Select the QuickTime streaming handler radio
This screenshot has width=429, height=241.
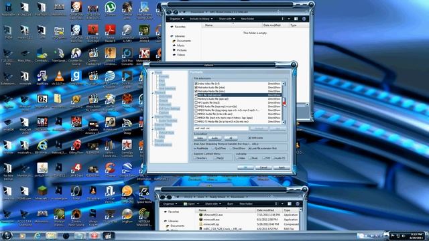tap(213, 149)
